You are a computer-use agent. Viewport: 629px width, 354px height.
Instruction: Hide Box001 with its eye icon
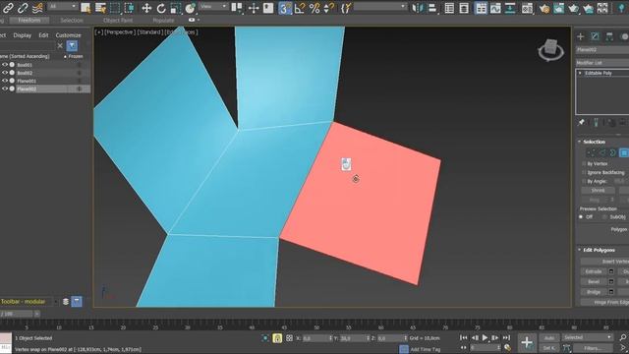coord(5,65)
